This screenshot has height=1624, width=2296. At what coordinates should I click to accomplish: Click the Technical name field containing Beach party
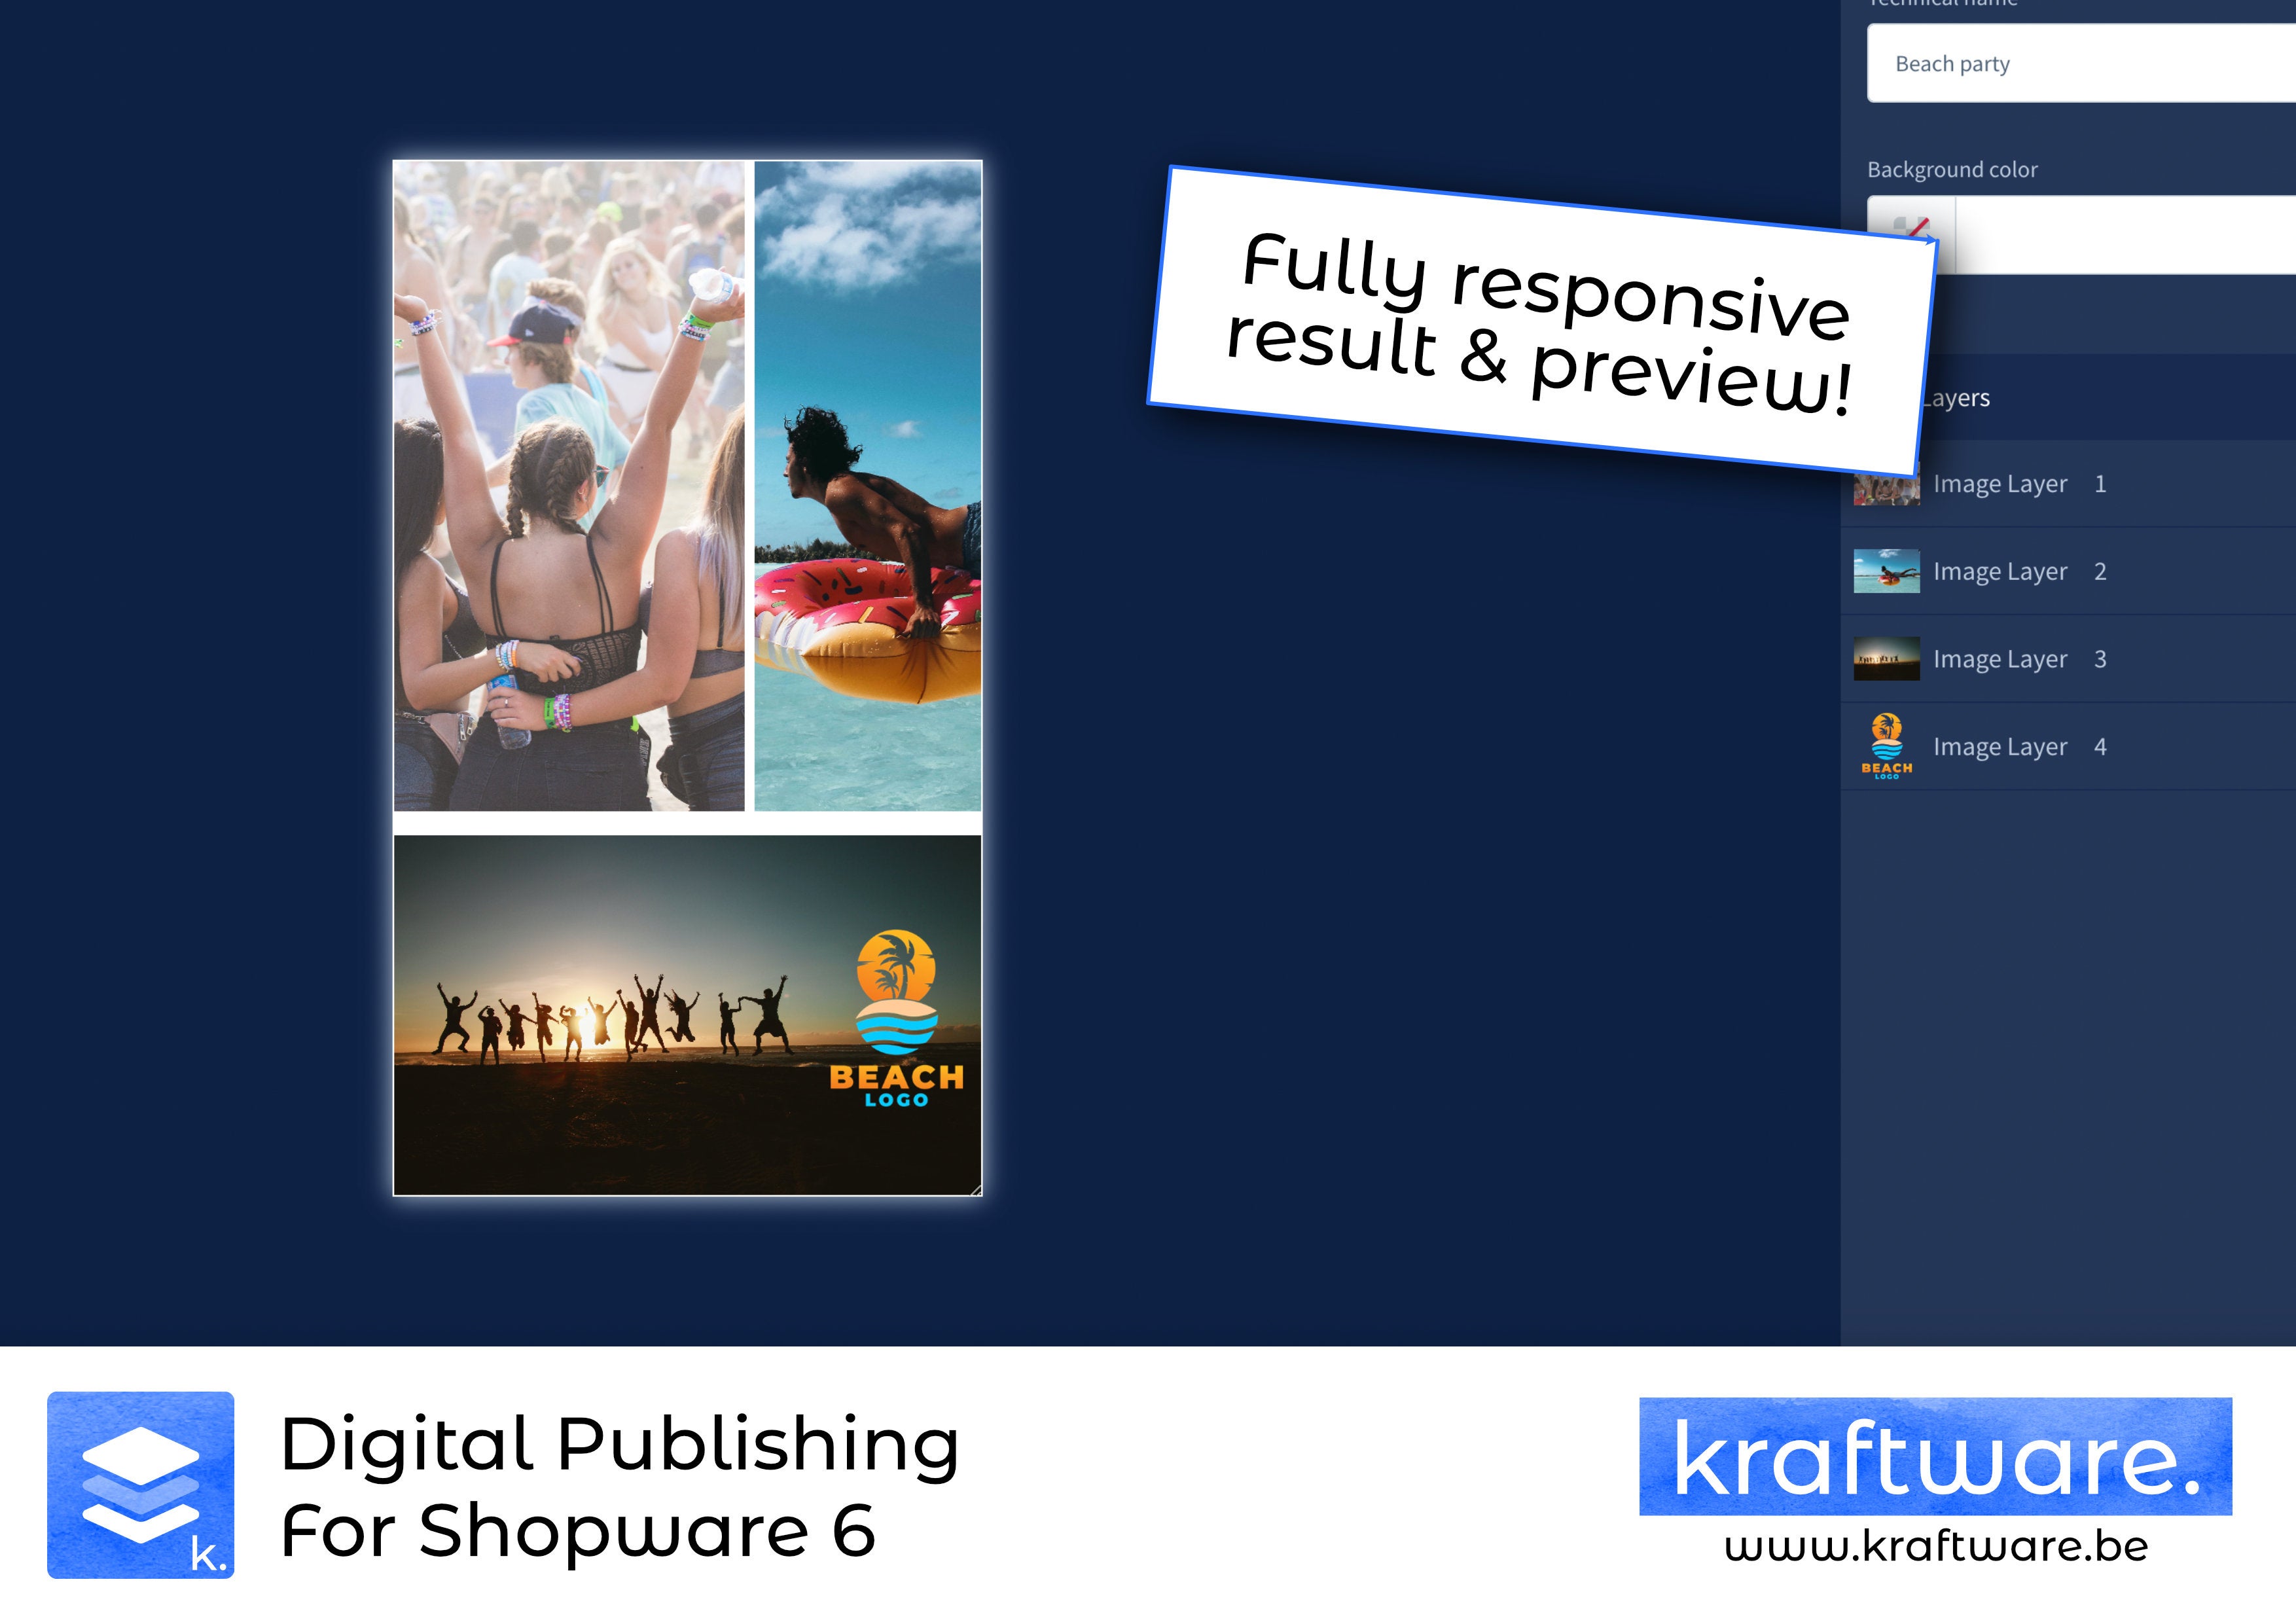[2081, 63]
